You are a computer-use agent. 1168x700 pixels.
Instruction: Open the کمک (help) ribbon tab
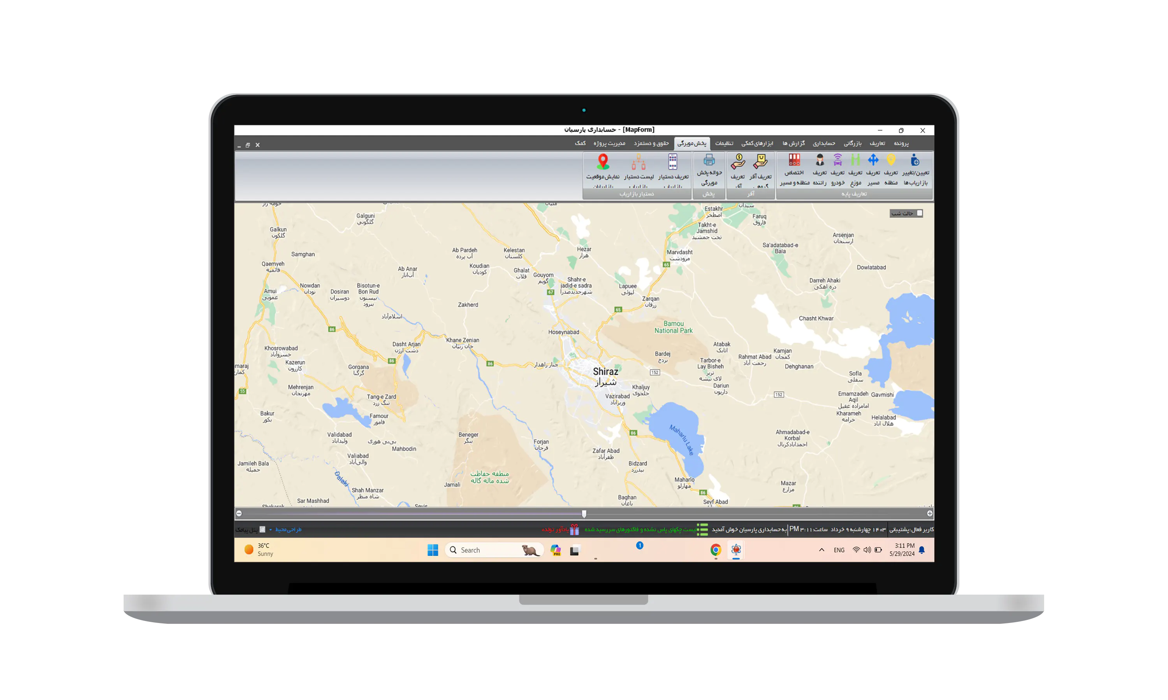pos(580,143)
